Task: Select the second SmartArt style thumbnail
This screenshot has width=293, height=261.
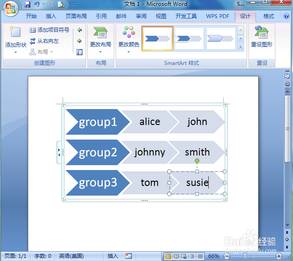Action: click(x=189, y=38)
